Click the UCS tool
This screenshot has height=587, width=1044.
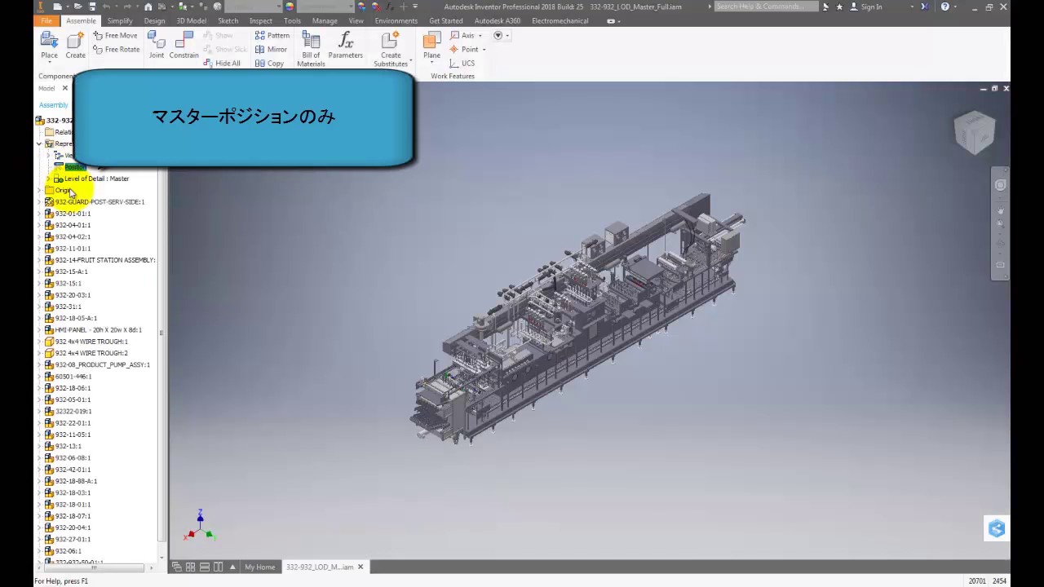[x=462, y=63]
